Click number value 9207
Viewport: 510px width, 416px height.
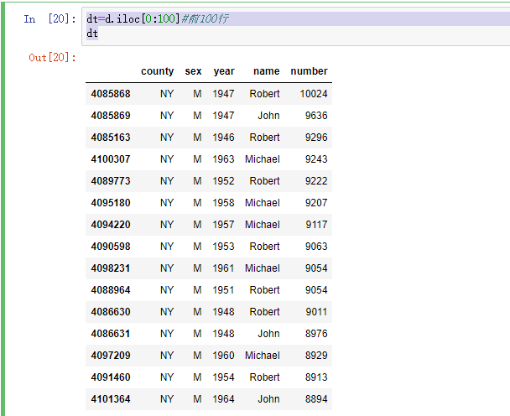(316, 203)
